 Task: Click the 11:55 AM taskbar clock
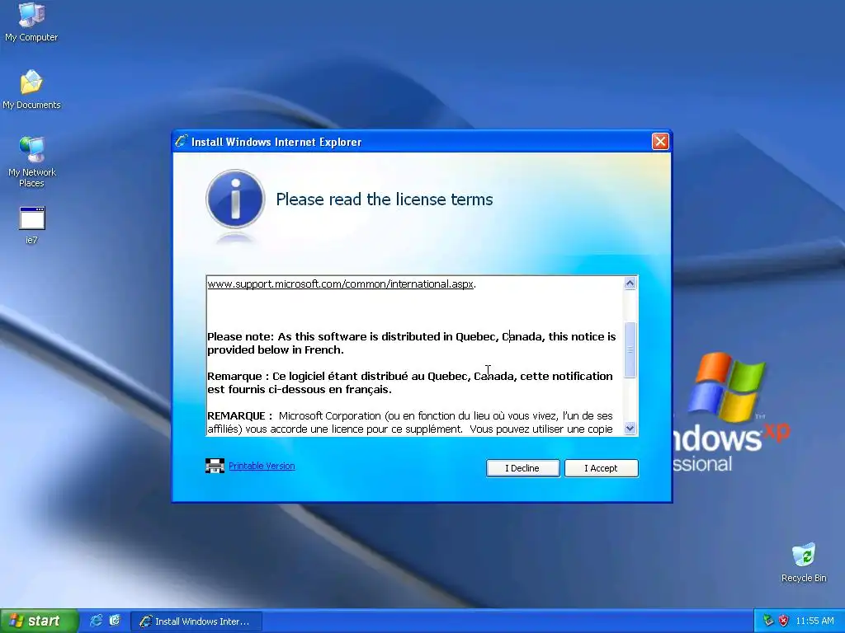(x=814, y=621)
